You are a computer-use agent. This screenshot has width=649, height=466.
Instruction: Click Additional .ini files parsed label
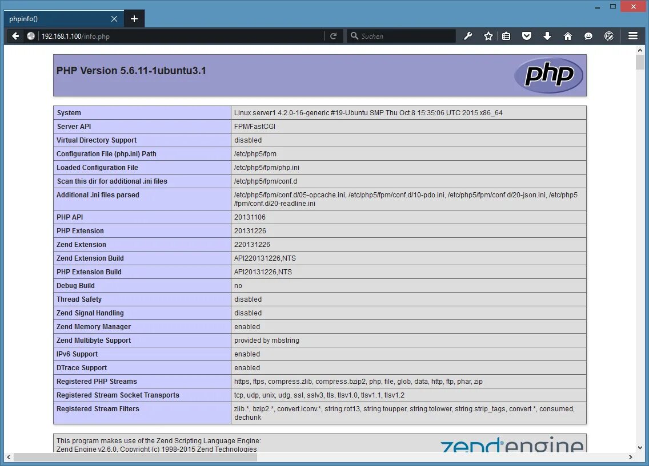[98, 194]
